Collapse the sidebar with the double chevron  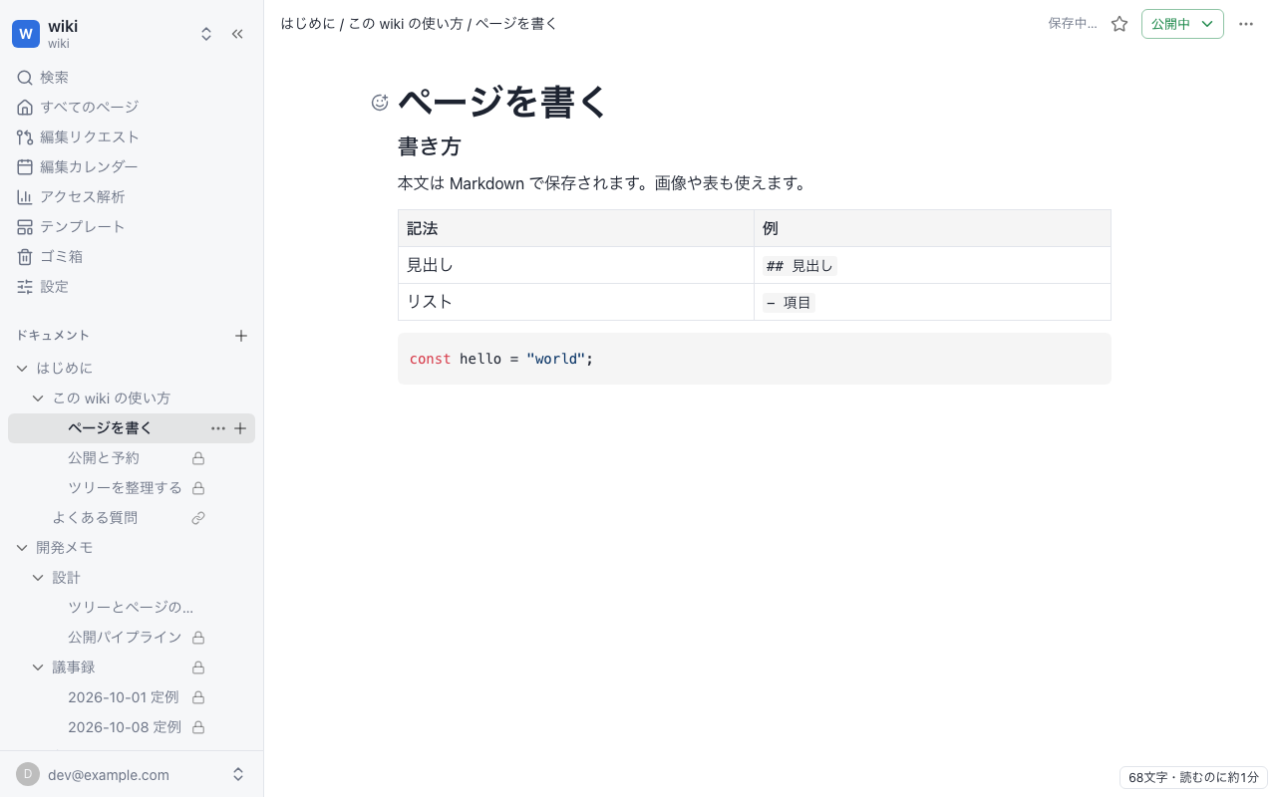click(237, 34)
